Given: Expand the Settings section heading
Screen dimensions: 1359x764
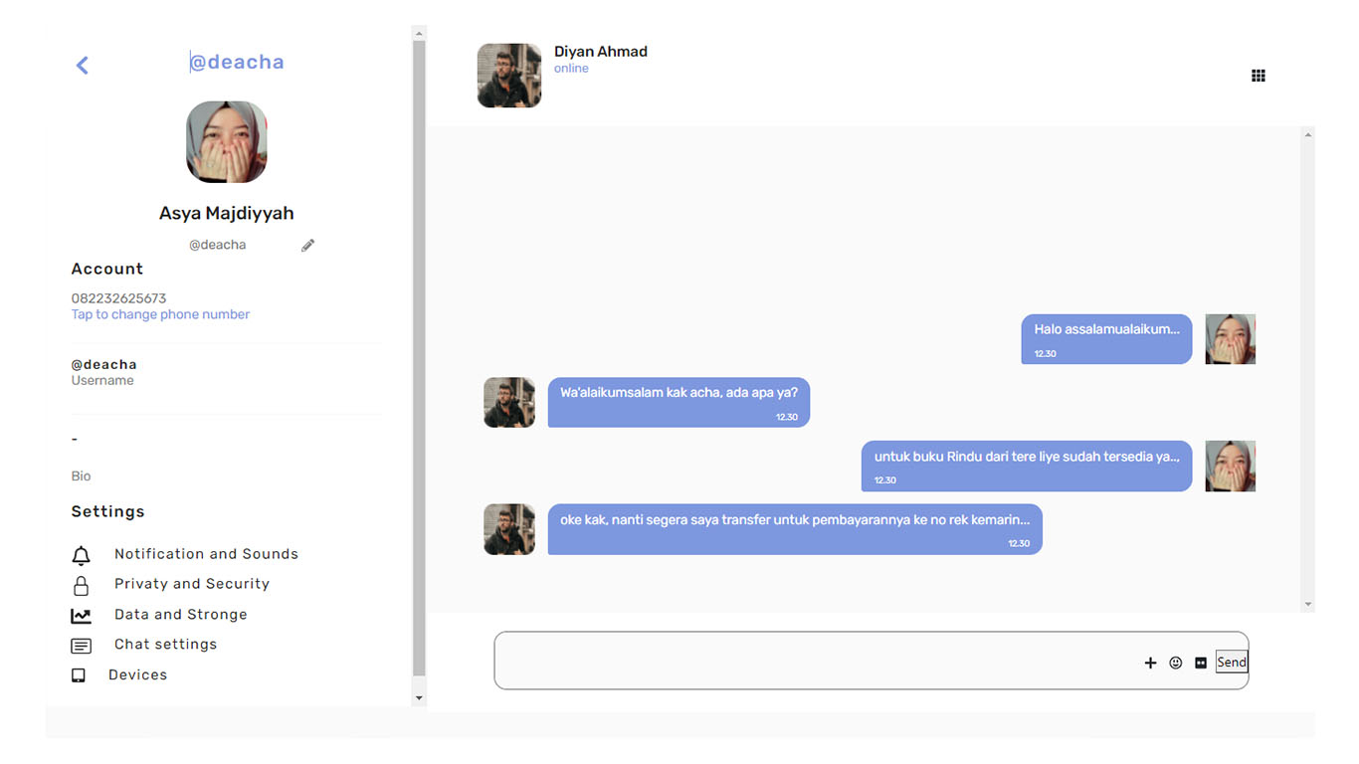Looking at the screenshot, I should click(x=107, y=511).
